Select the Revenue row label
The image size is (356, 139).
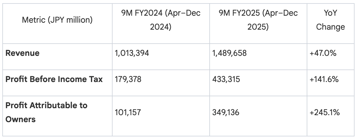[x=22, y=53]
